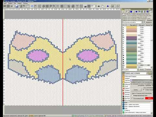Open the 'Помощь' menu
156x117 pixels.
(x=25, y=3)
